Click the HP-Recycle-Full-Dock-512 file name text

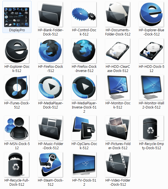(x=17, y=182)
